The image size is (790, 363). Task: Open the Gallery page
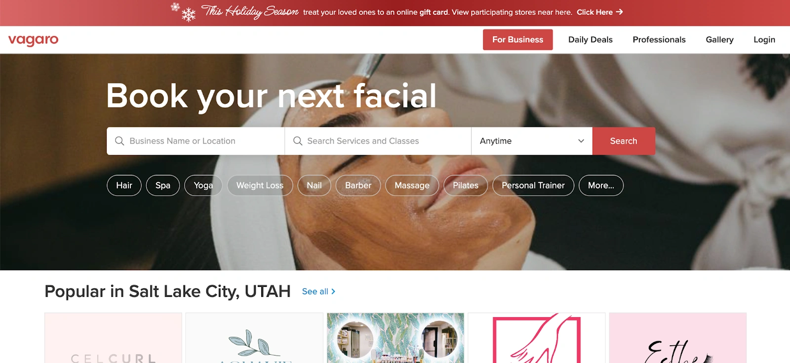click(x=719, y=40)
